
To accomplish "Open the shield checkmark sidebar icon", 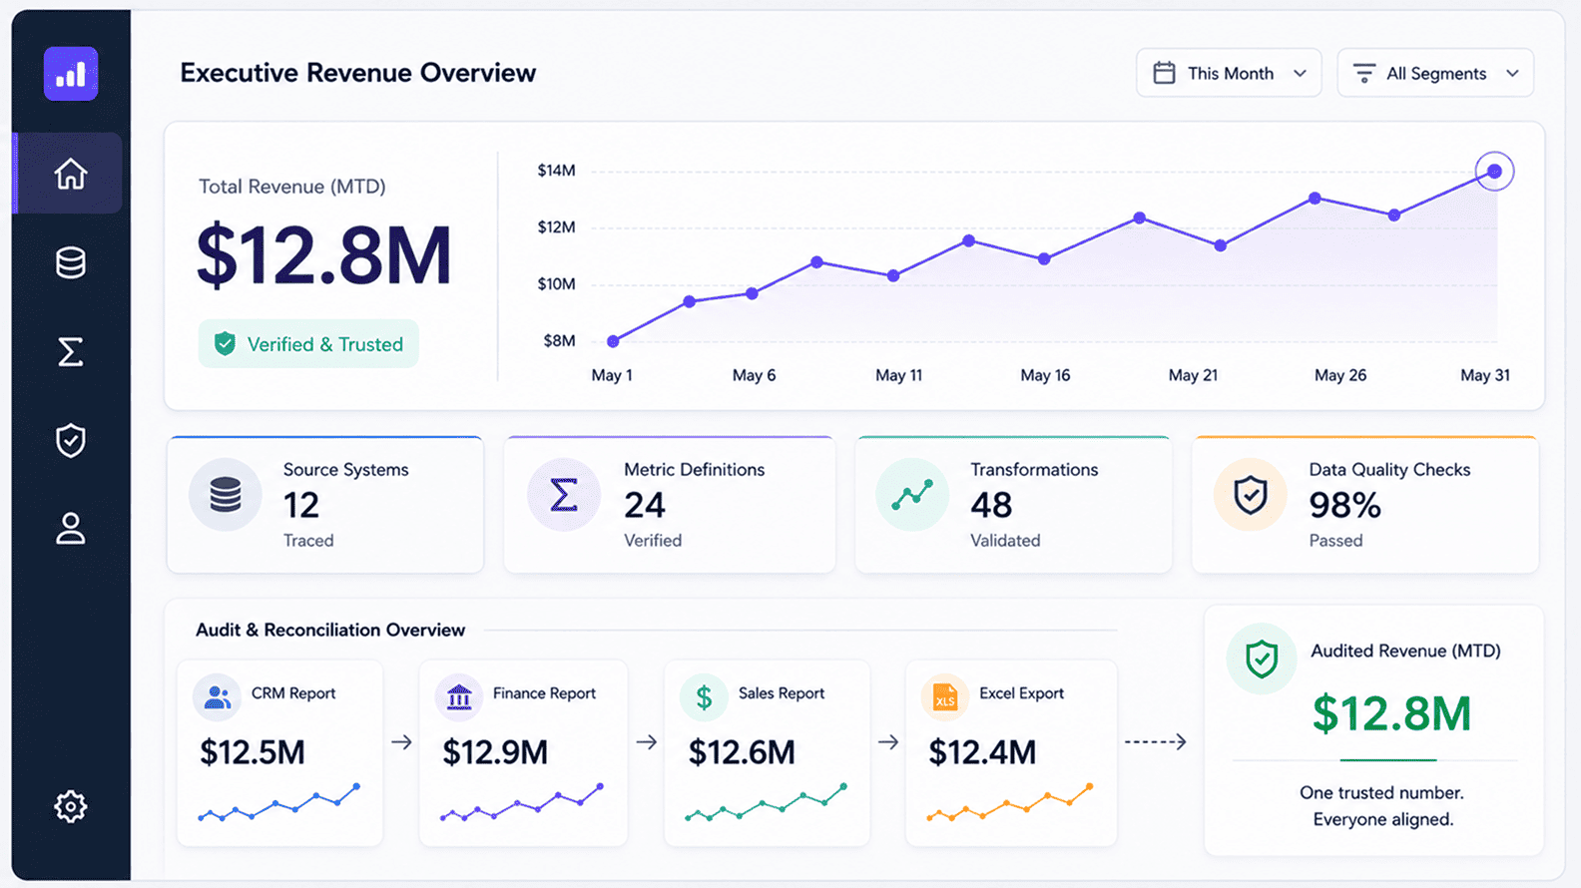I will click(71, 440).
